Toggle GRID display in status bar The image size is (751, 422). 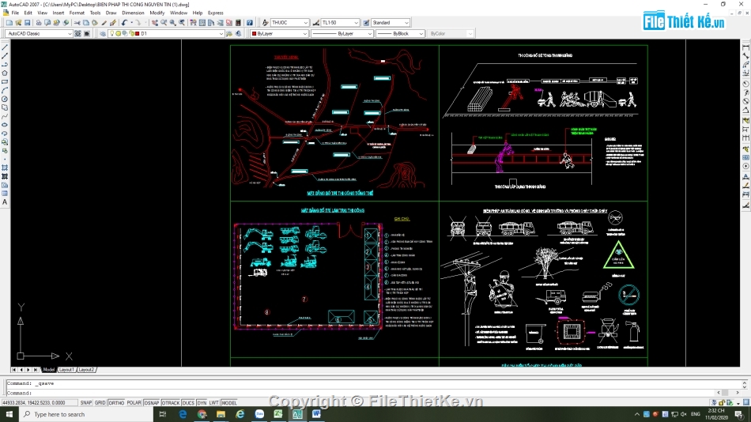tap(100, 403)
